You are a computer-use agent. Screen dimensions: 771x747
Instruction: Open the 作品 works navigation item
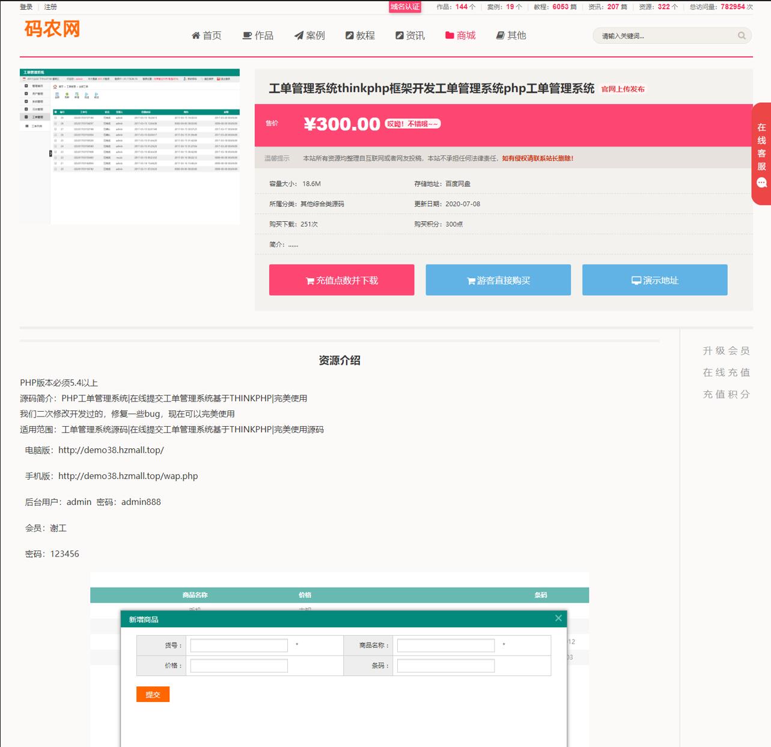coord(258,35)
